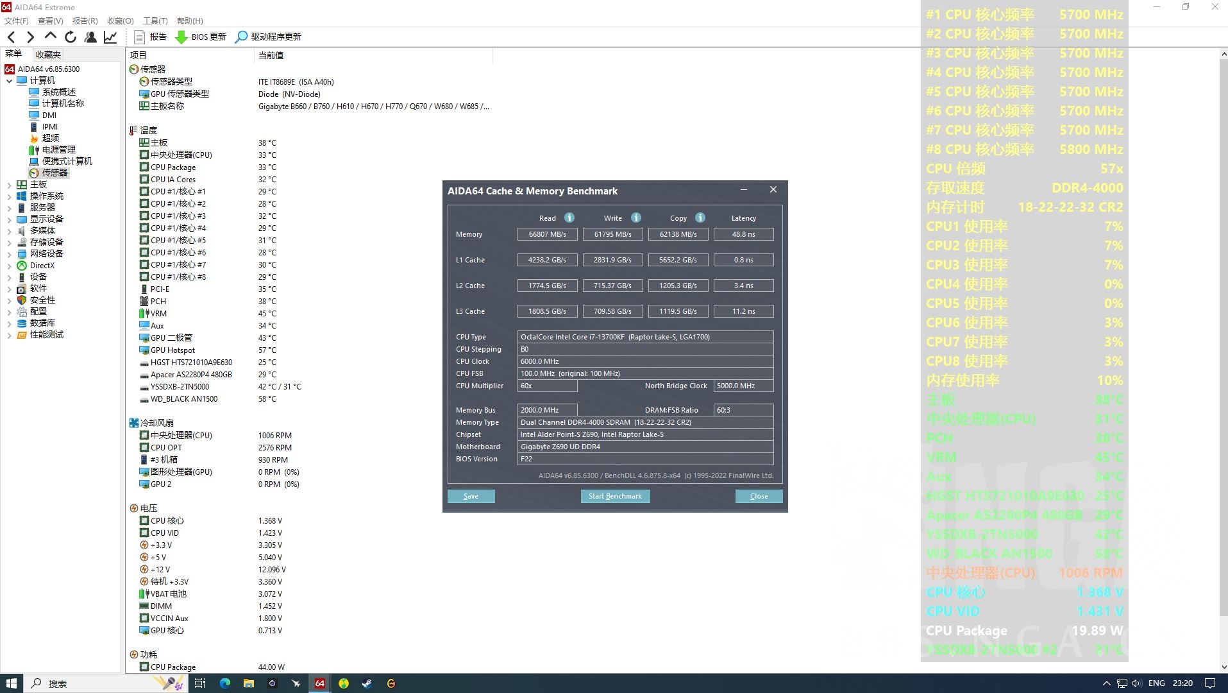Open the 收藏(O) menu
This screenshot has width=1228, height=693.
click(121, 21)
